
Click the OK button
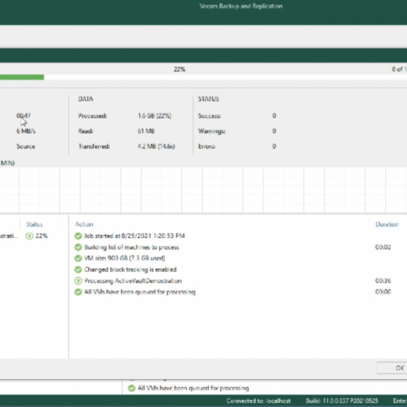point(392,368)
